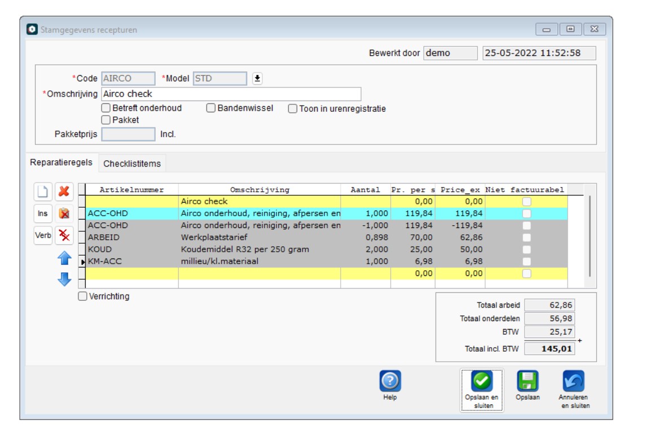This screenshot has width=647, height=447.
Task: Click the Totaal arbeid value field
Action: click(x=549, y=305)
